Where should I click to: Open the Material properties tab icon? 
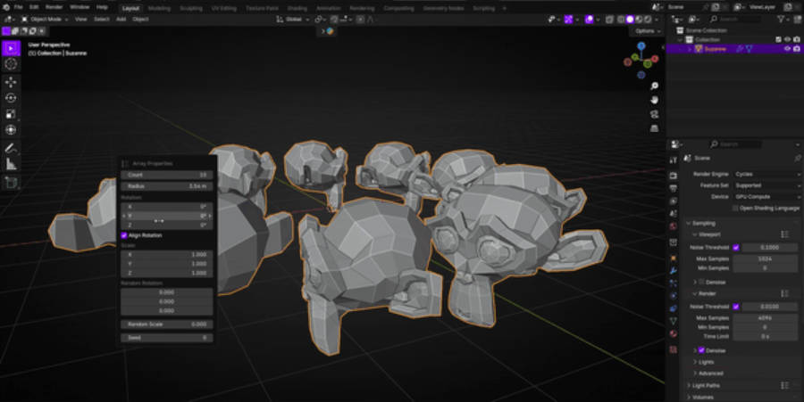pos(674,333)
